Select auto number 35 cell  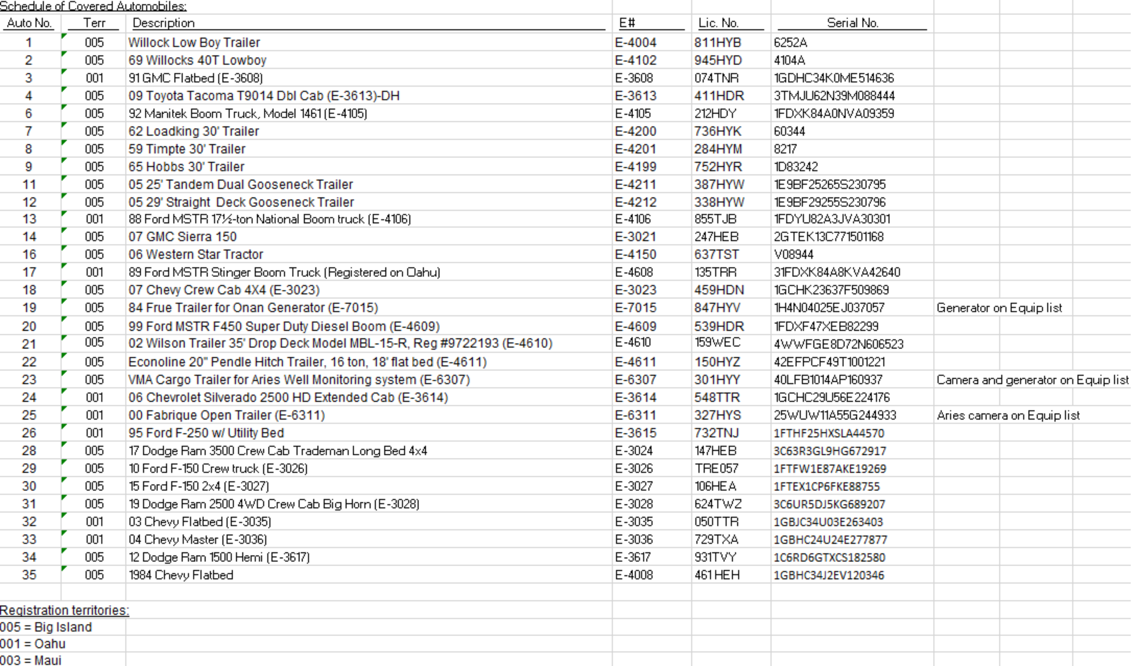(29, 575)
